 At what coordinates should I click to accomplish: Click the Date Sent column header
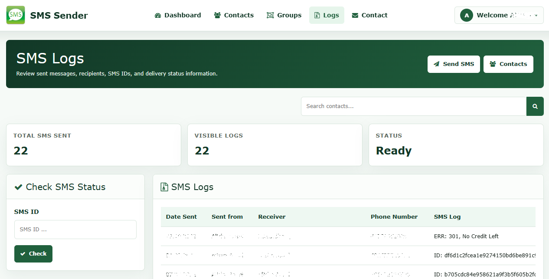point(181,217)
